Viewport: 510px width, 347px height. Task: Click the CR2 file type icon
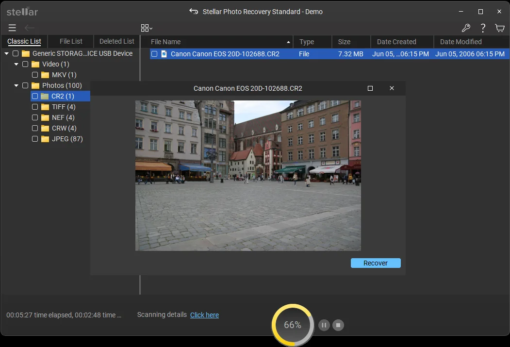click(x=164, y=54)
